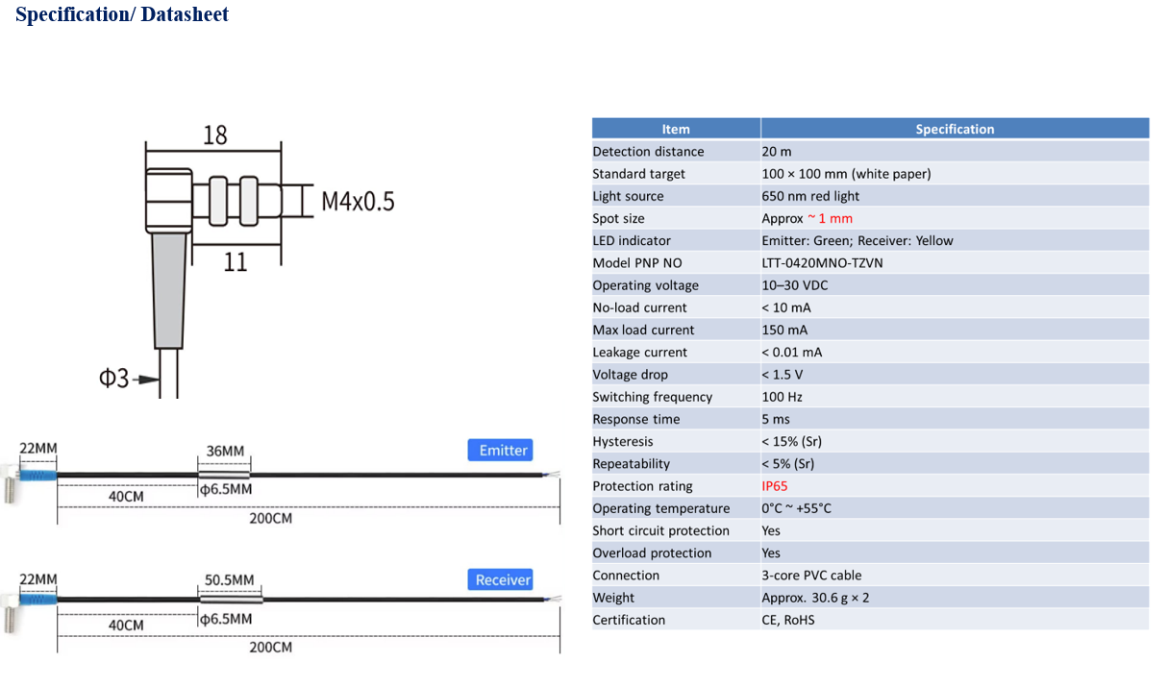Click the blue Emitter label
Screen dimensions: 1168x687
point(500,450)
